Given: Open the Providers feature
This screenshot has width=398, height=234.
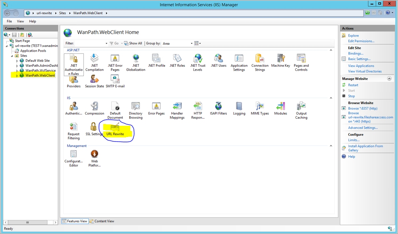Looking at the screenshot, I should tap(74, 82).
